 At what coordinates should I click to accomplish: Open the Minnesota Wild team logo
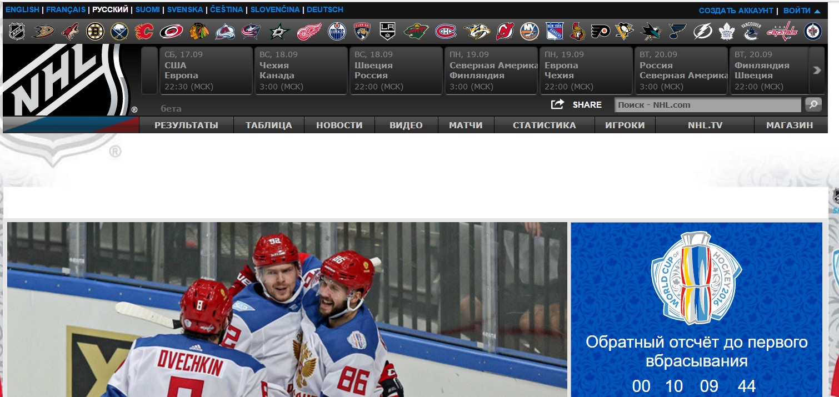[x=416, y=32]
